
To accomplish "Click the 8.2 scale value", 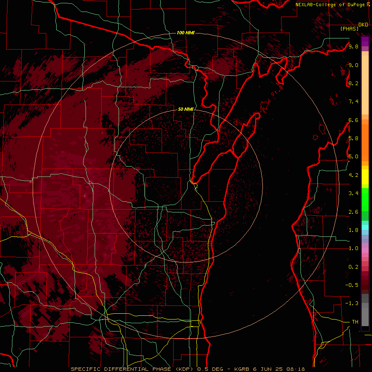I will pos(353,83).
